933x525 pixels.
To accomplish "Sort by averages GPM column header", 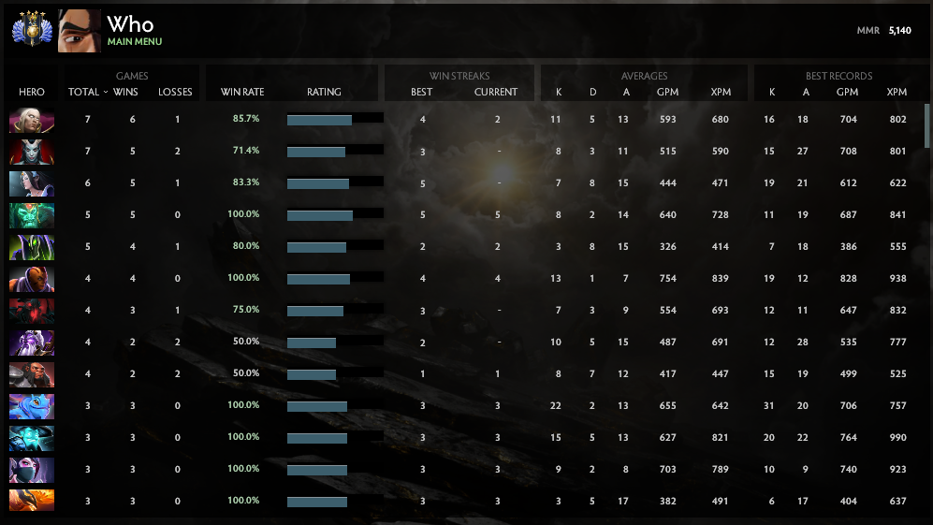I will click(667, 92).
